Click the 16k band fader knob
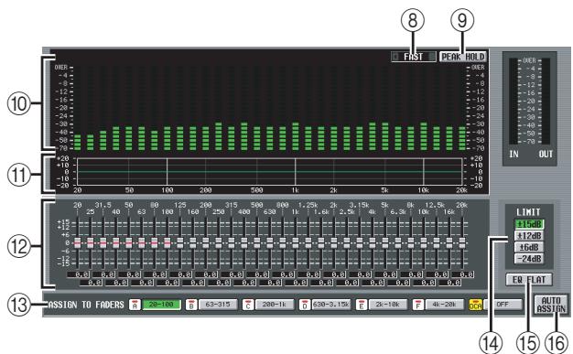Viewport: 573px width, 354px height. click(449, 243)
